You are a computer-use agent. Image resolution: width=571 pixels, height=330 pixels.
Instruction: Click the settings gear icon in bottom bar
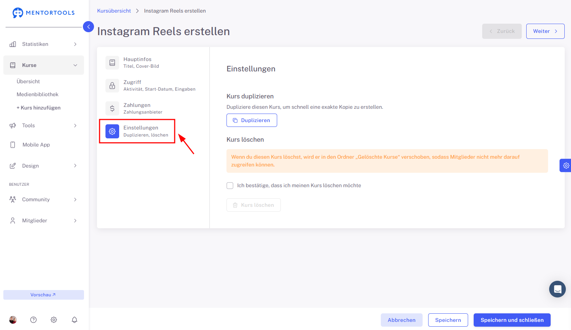coord(54,320)
